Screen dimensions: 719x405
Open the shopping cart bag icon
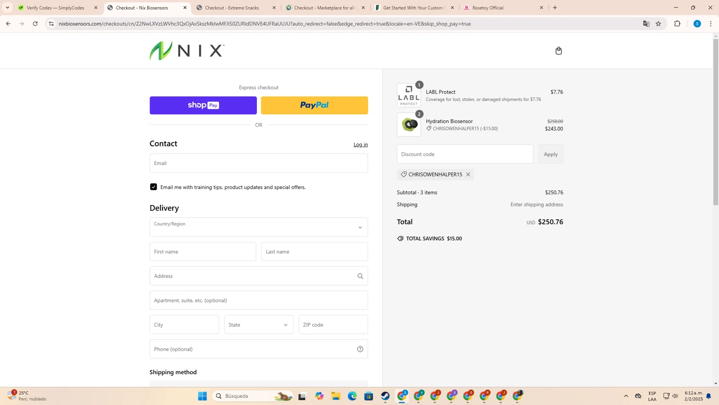pyautogui.click(x=558, y=51)
